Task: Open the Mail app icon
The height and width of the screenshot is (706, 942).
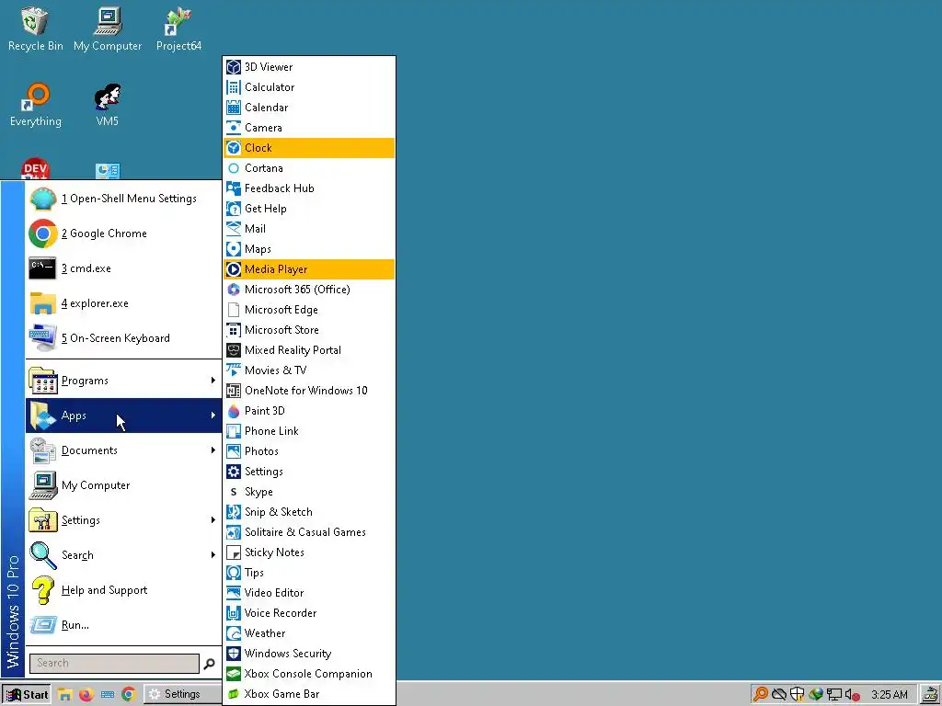Action: (x=234, y=229)
